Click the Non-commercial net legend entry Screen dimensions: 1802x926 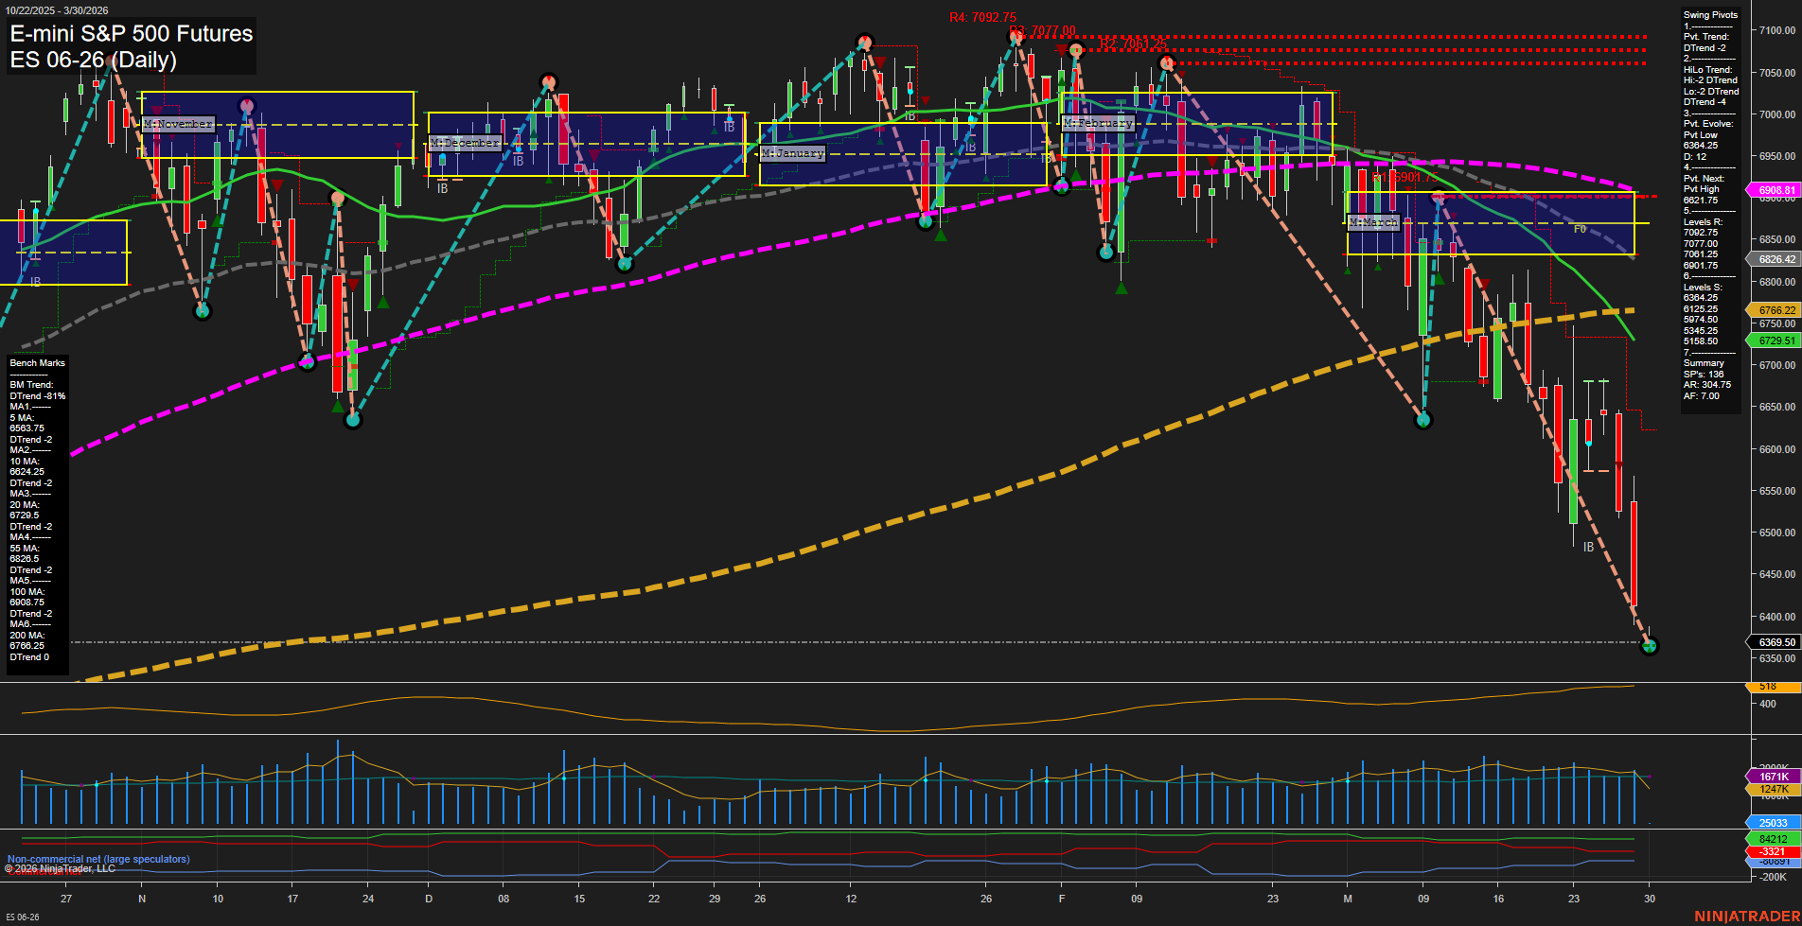tap(97, 859)
